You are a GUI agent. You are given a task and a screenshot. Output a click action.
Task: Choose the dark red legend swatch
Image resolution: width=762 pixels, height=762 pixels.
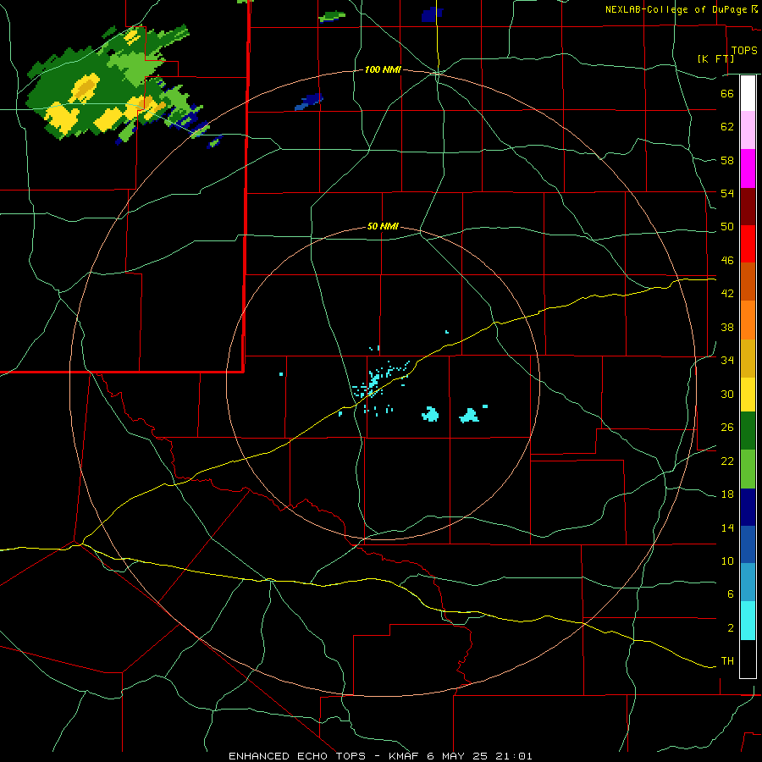point(748,206)
